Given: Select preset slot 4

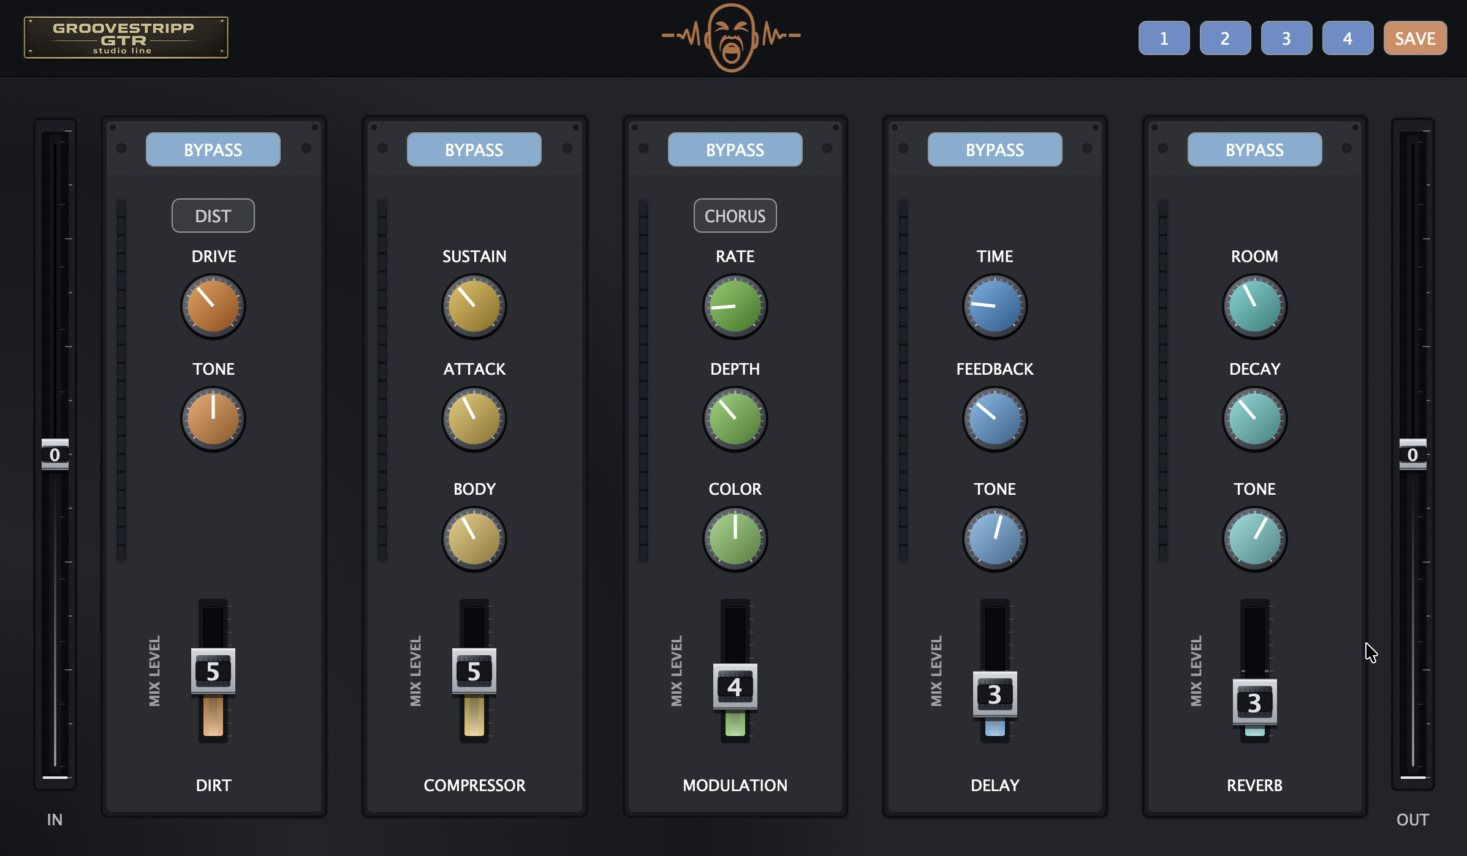Looking at the screenshot, I should pos(1348,37).
